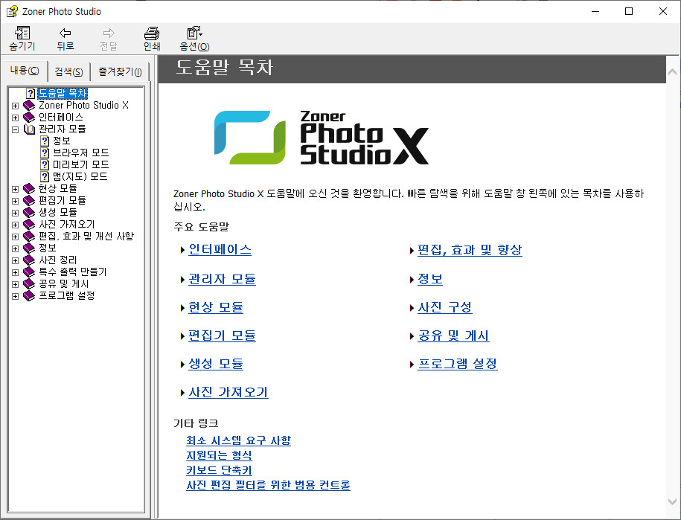Open the 현상 모듈 link
681x520 pixels.
click(215, 307)
